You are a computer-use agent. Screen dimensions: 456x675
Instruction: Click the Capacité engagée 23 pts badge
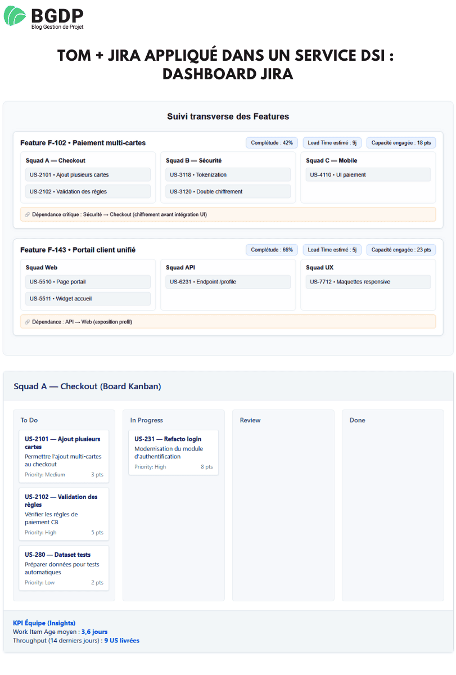(401, 249)
